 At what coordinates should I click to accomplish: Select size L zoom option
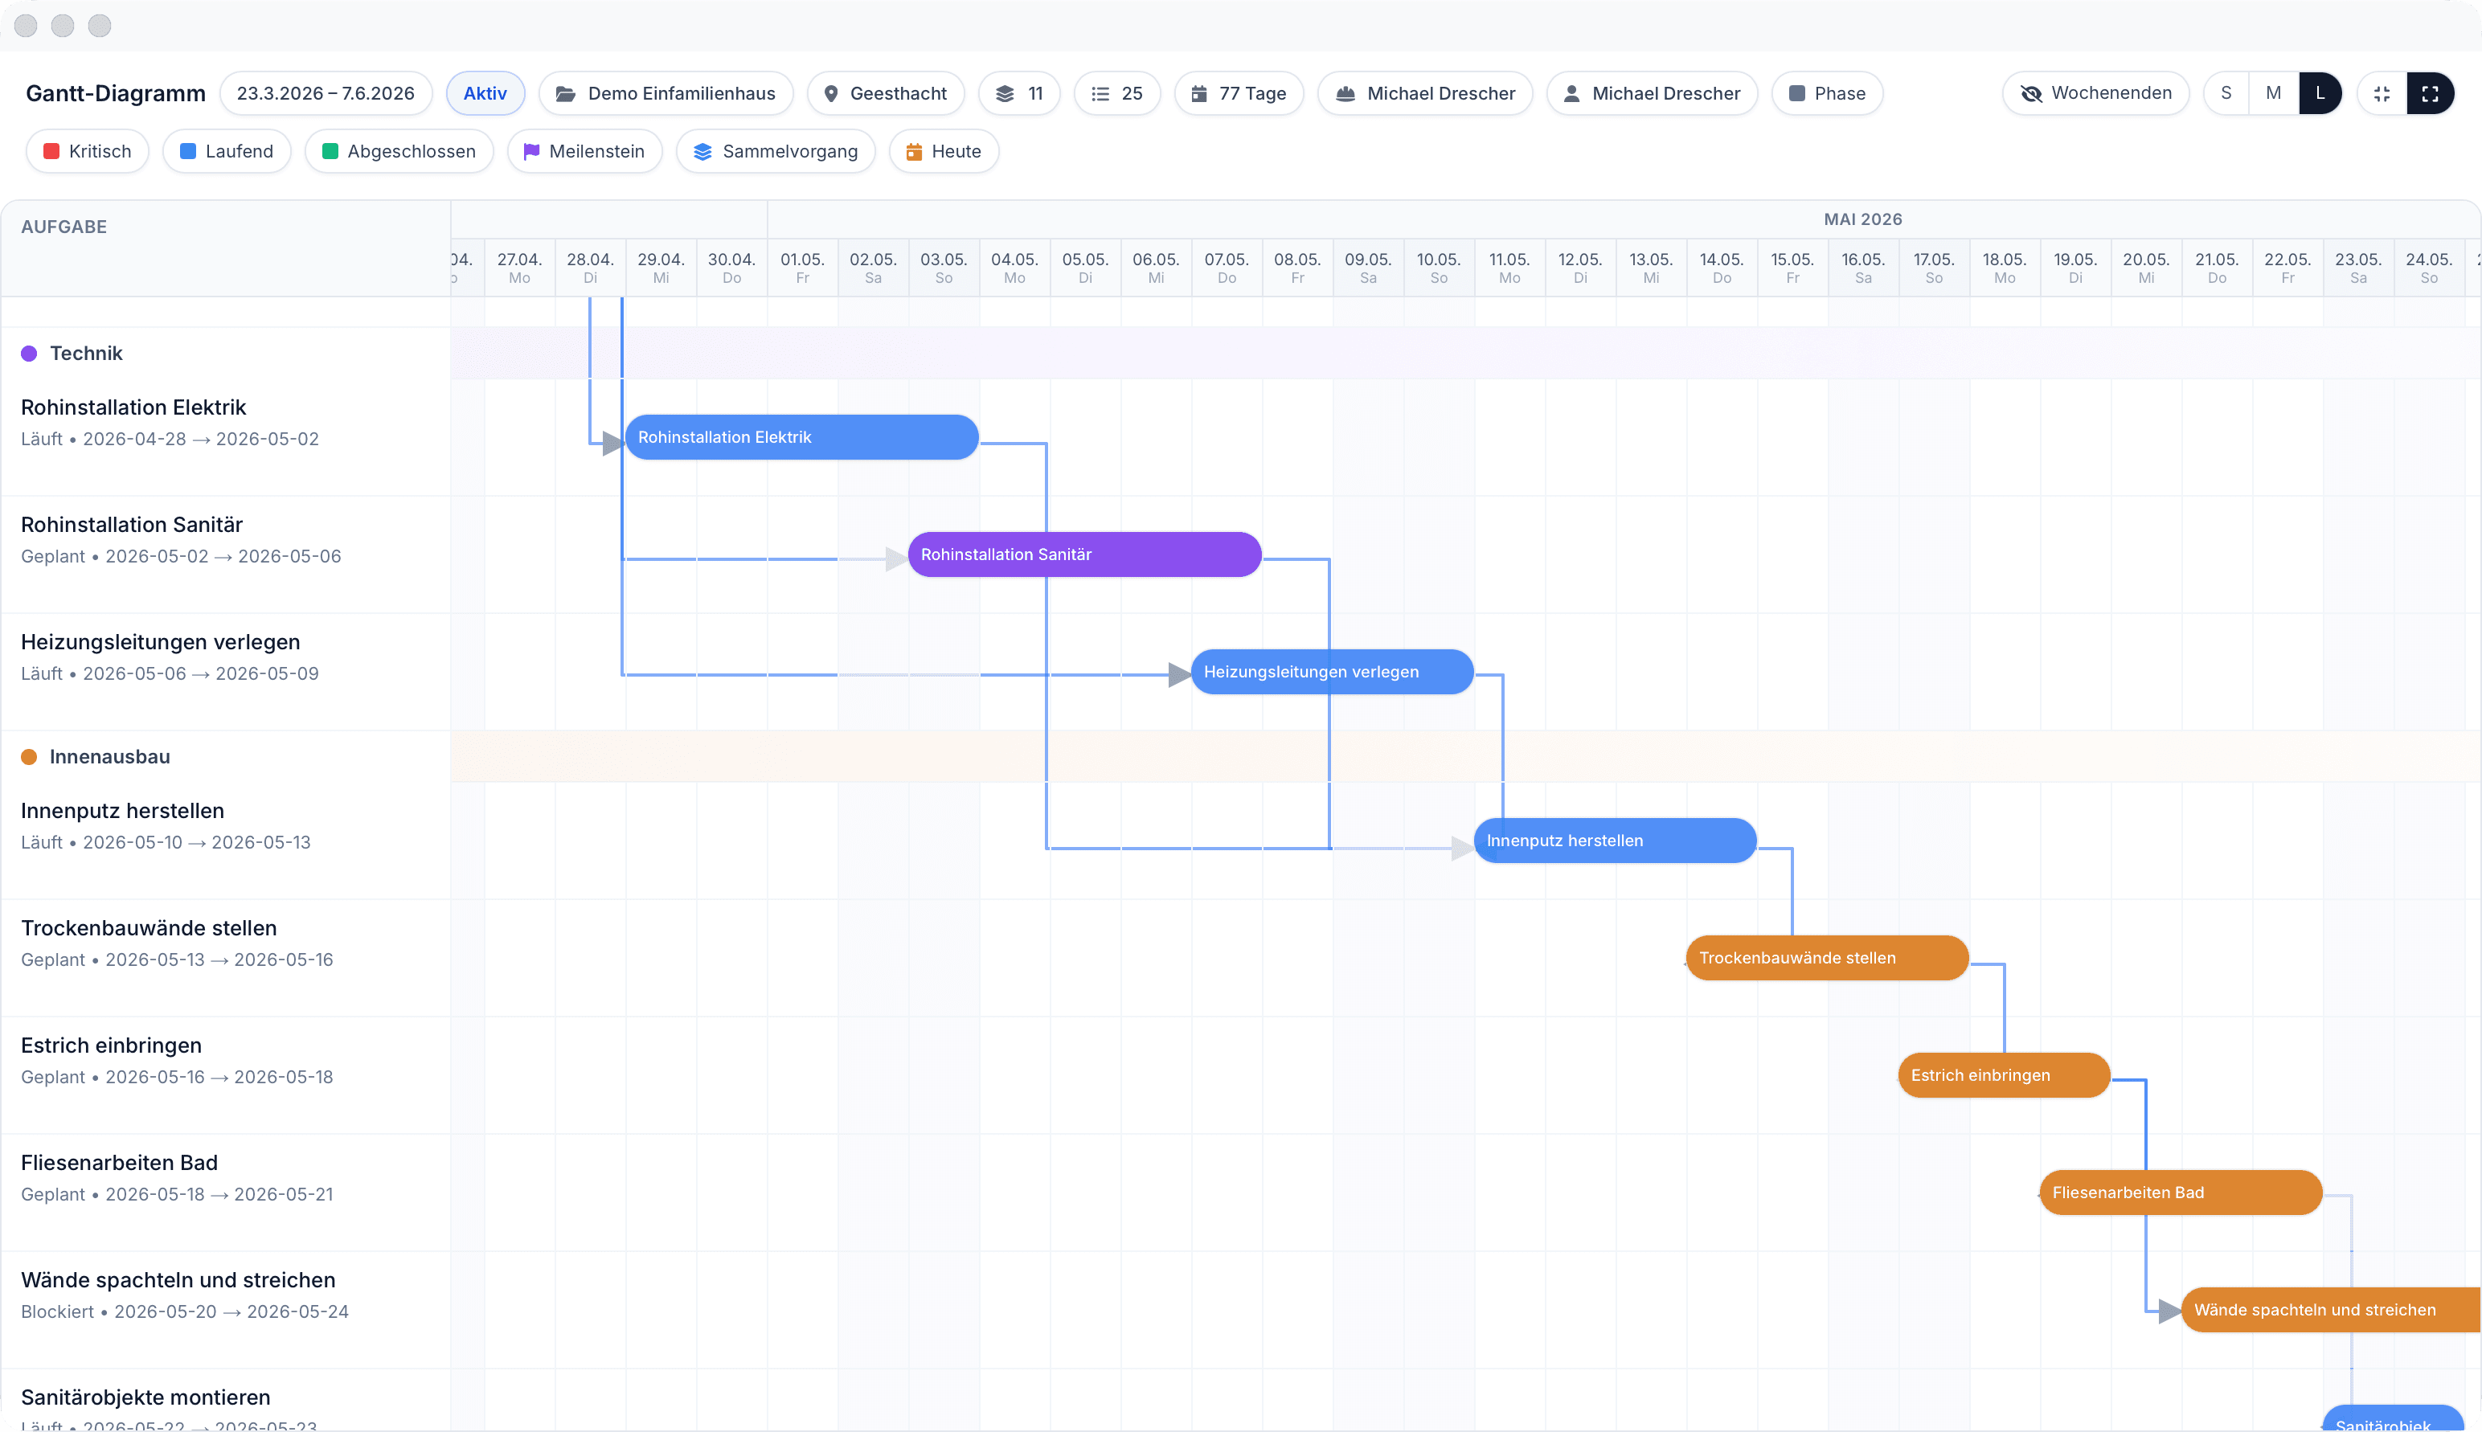click(2320, 93)
